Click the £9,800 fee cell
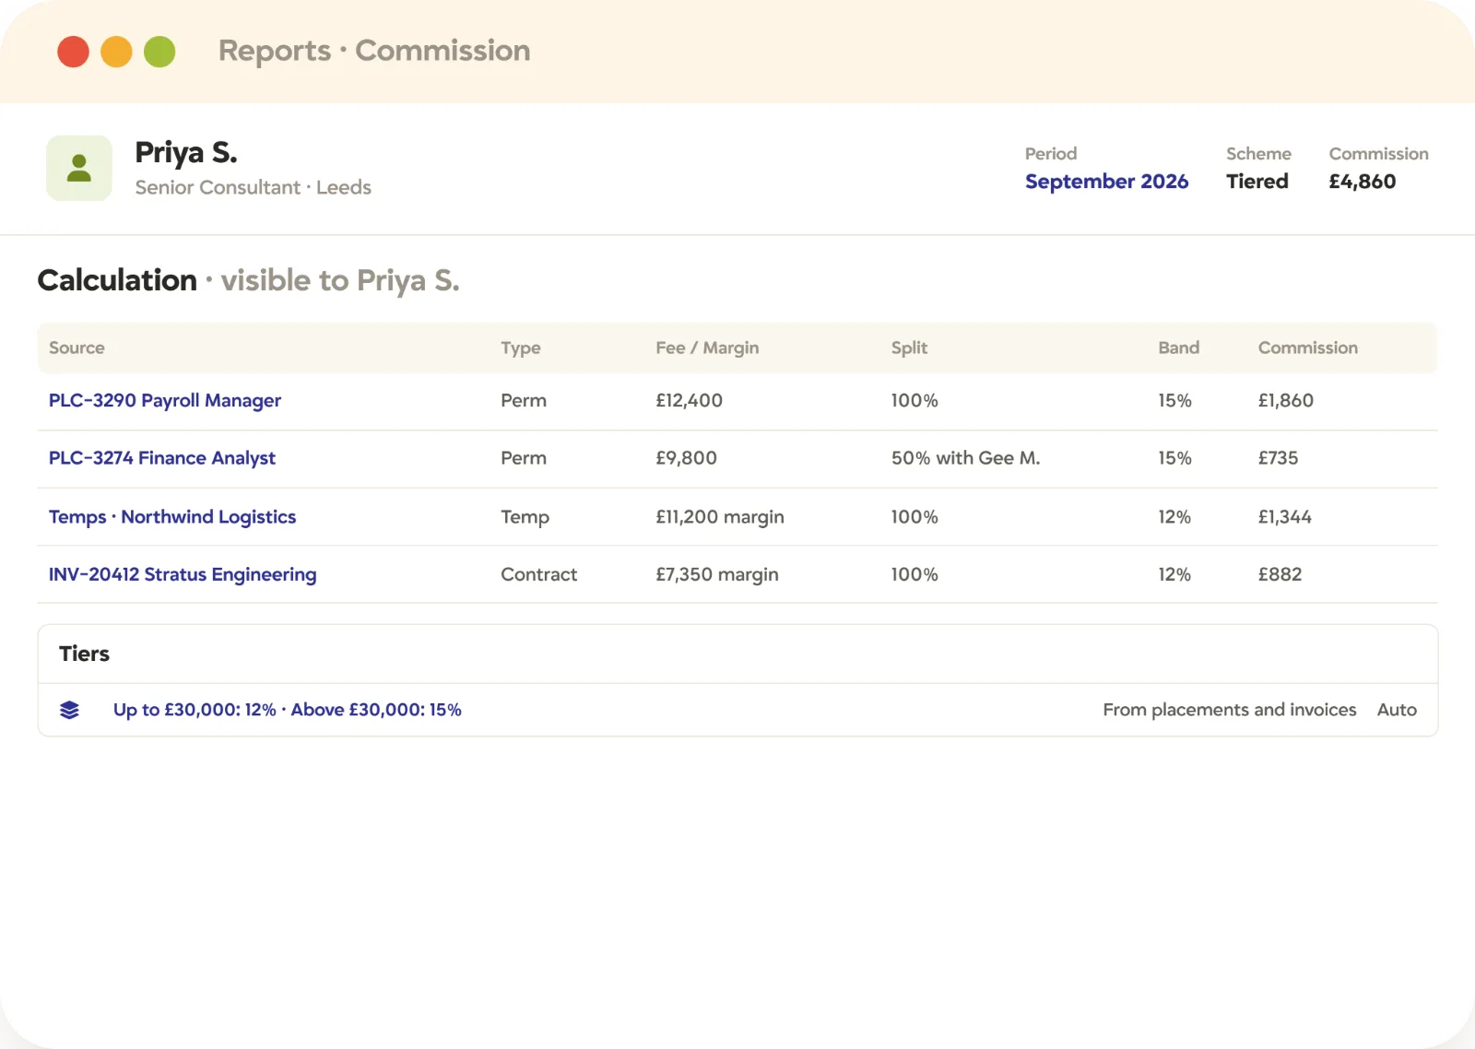 click(x=686, y=458)
